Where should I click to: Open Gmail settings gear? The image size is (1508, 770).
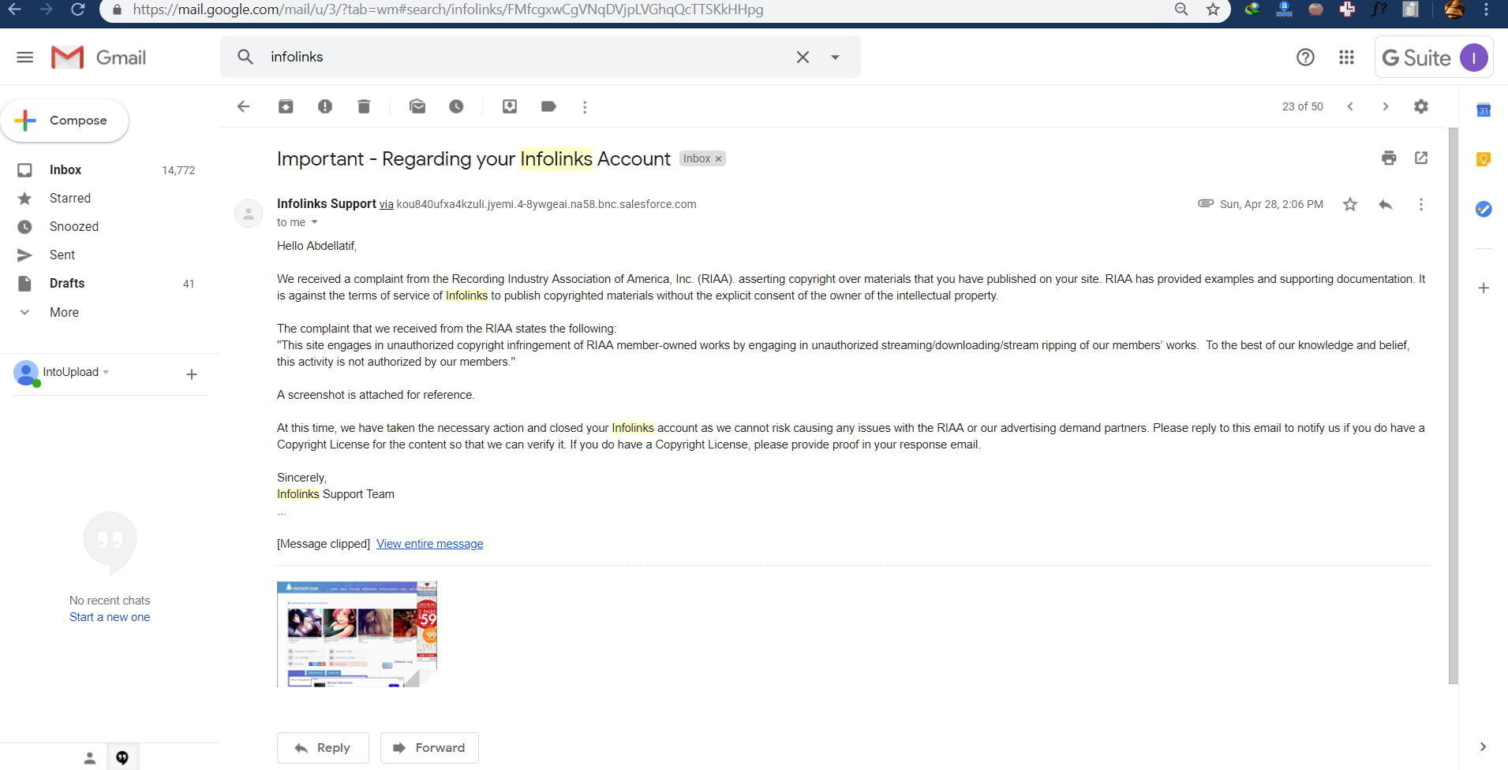tap(1421, 106)
